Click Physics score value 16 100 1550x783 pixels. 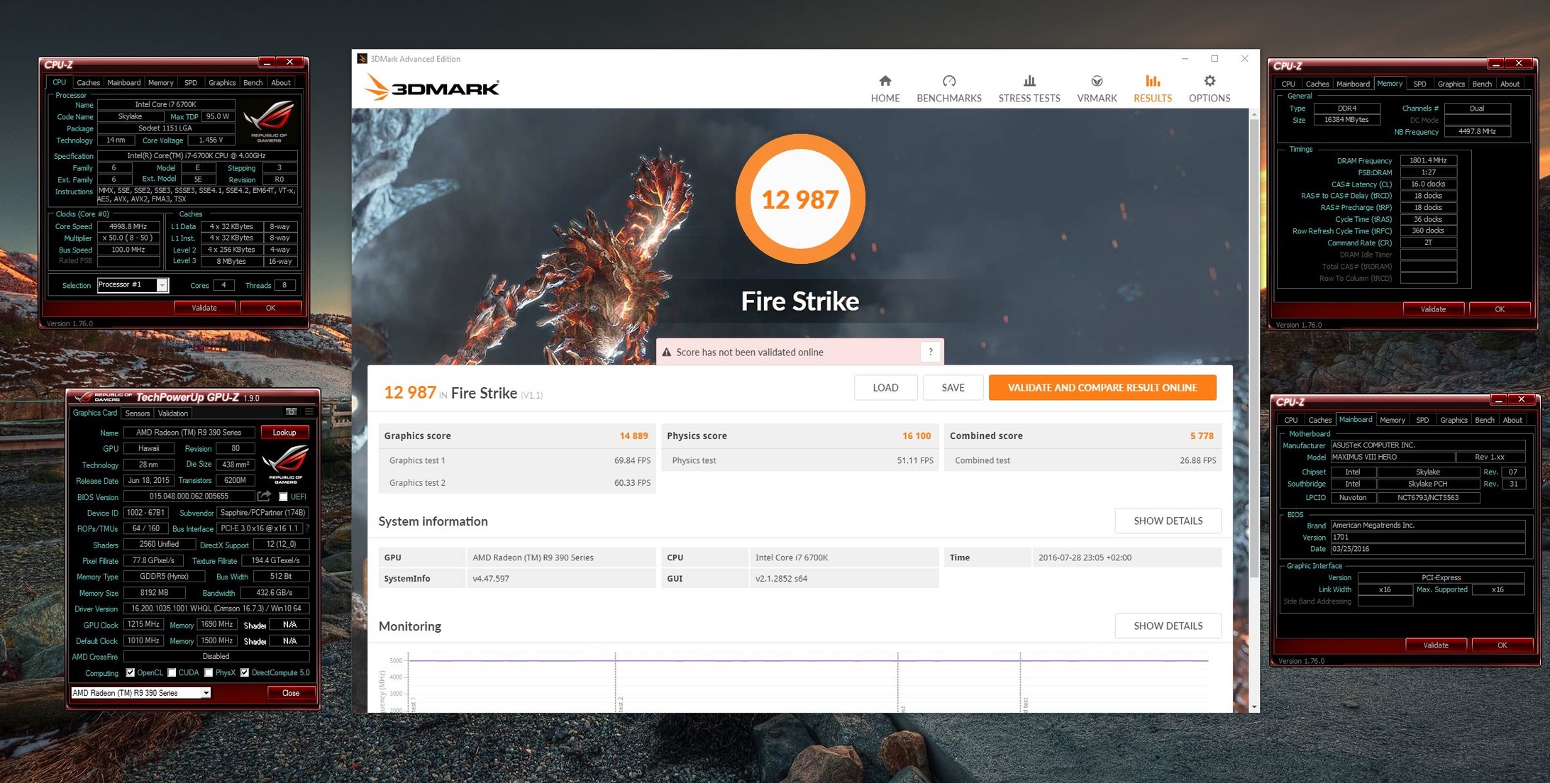click(x=916, y=435)
